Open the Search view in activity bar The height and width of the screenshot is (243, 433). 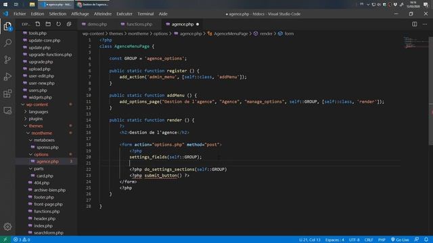tap(7, 43)
